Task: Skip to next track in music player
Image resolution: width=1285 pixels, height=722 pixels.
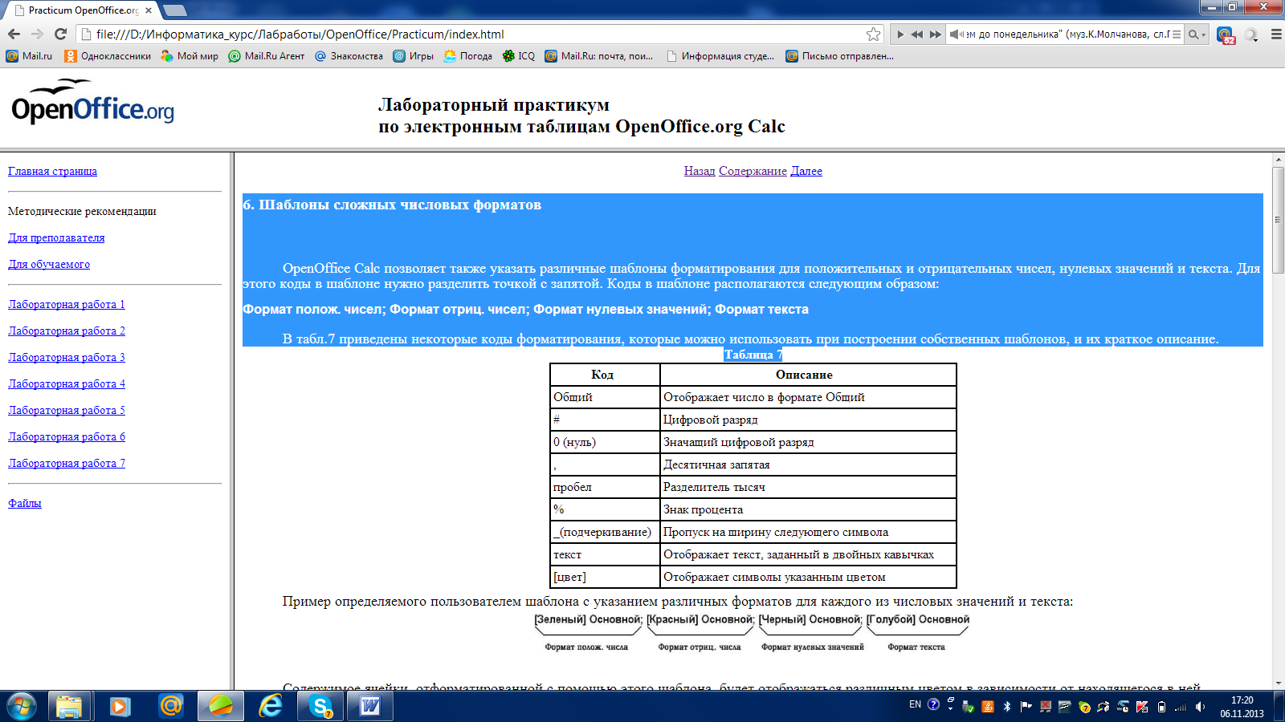Action: [935, 34]
